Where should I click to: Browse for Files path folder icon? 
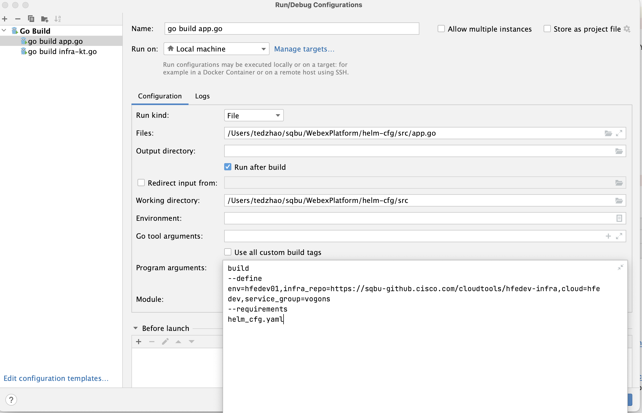[x=608, y=133]
